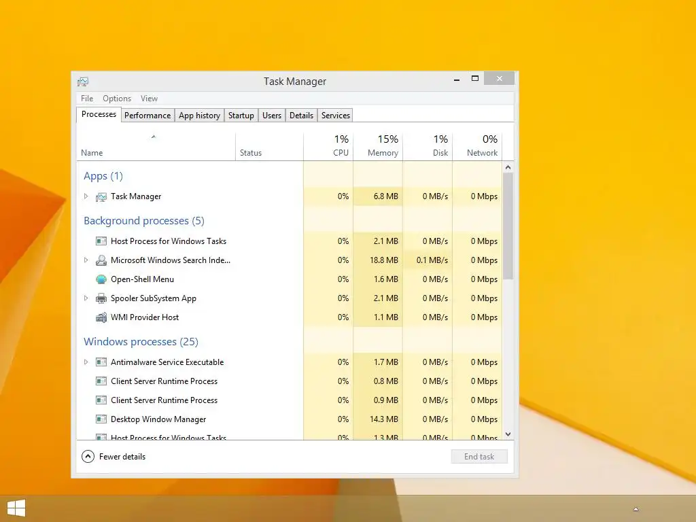Image resolution: width=696 pixels, height=522 pixels.
Task: Sort by Name column header
Action: (156, 147)
